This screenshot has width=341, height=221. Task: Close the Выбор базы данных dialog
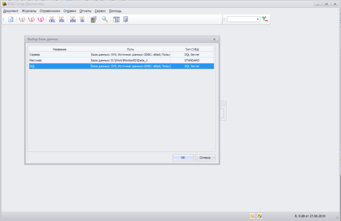[214, 39]
